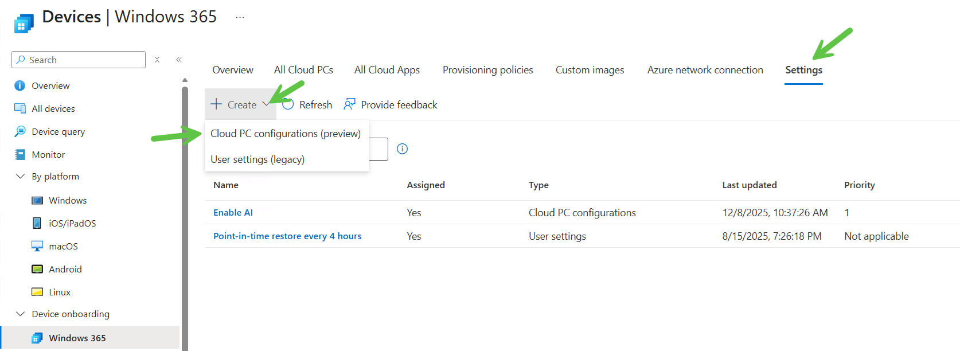Screen dimensions: 960x351
Task: Select the Settings tab
Action: pos(804,70)
